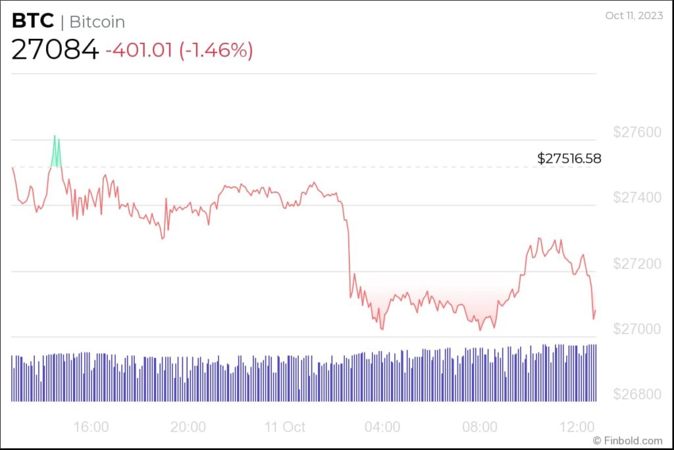The width and height of the screenshot is (674, 450).
Task: Click the 12:00 time axis marker
Action: (577, 426)
